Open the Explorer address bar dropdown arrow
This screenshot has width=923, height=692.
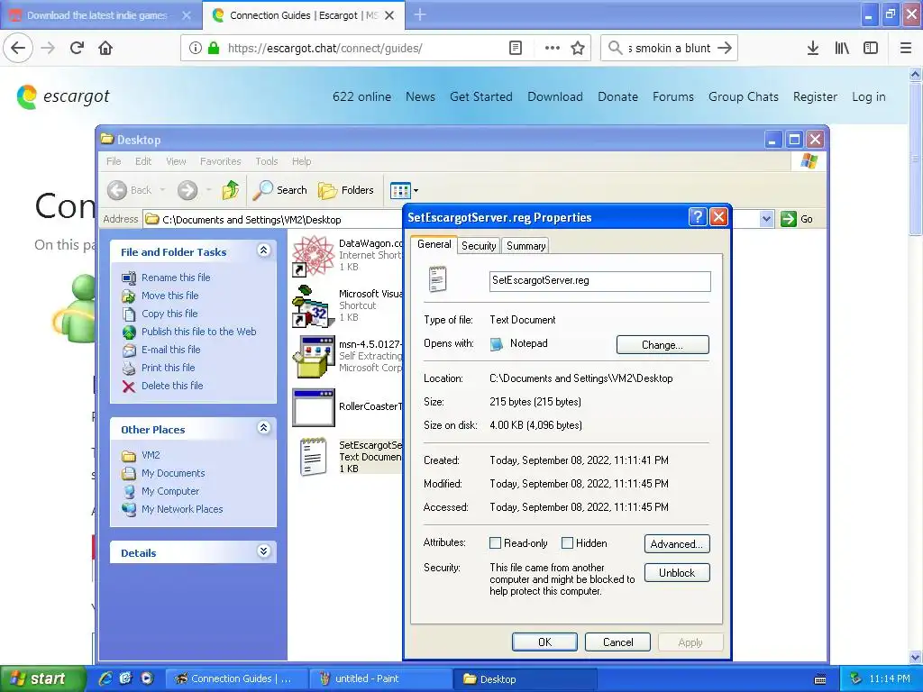coord(766,219)
